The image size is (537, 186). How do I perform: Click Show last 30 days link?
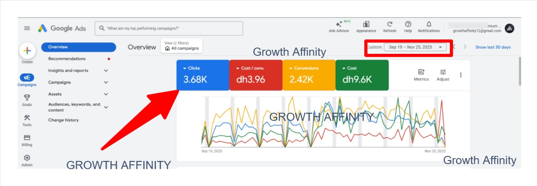(493, 47)
